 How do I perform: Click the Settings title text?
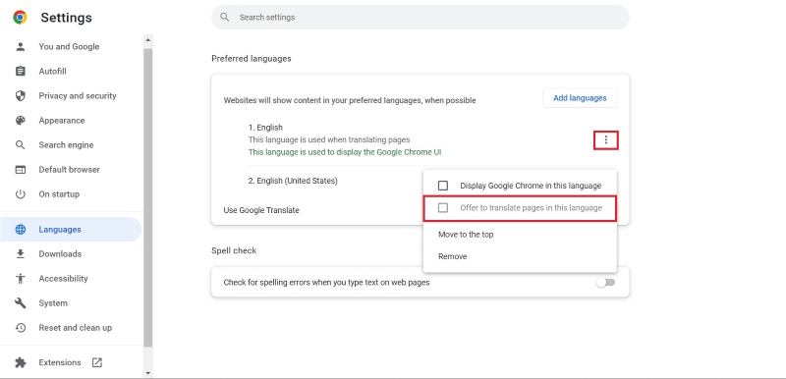tap(66, 18)
